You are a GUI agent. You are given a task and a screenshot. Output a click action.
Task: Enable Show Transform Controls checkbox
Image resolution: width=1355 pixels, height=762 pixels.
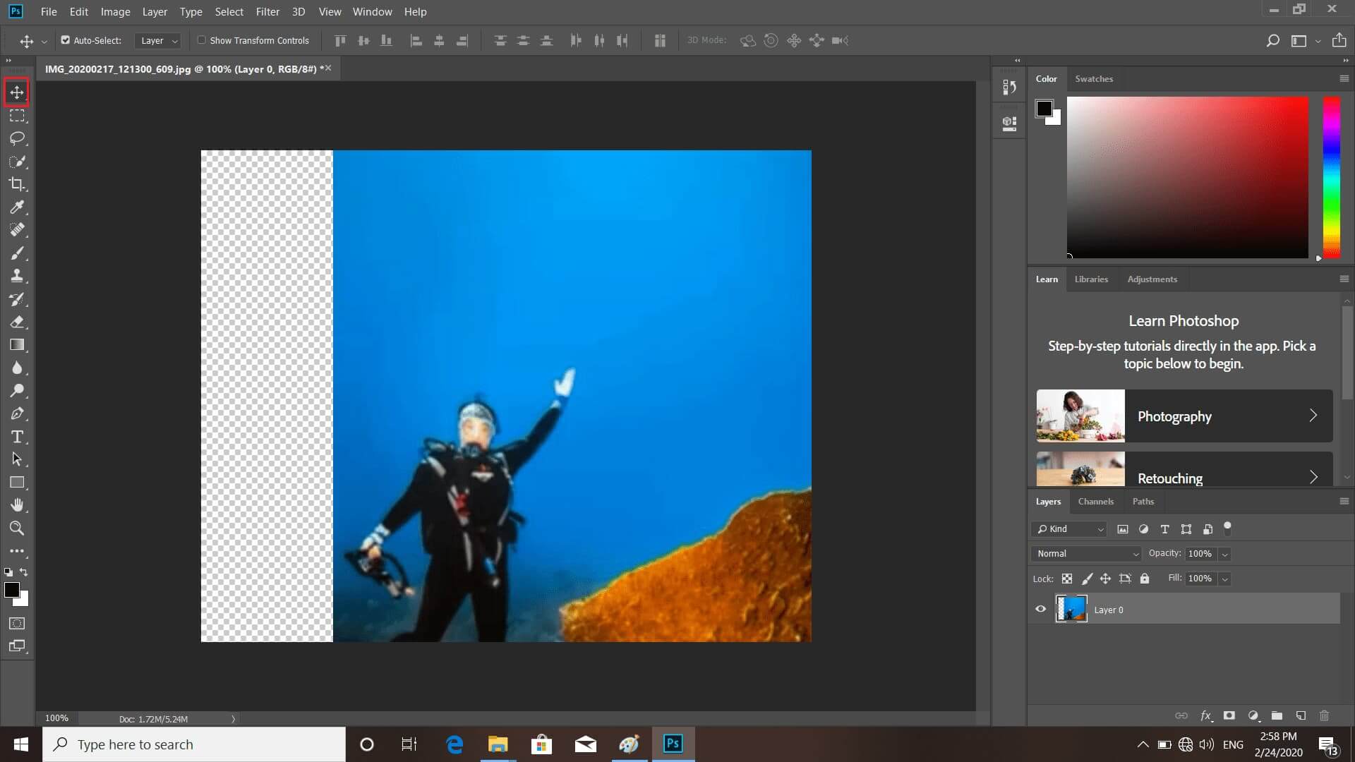pos(202,40)
